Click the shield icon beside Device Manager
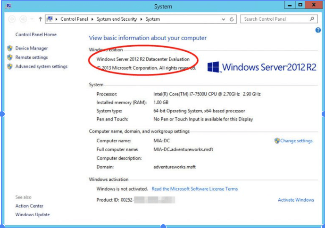This screenshot has width=325, height=228. click(10, 48)
